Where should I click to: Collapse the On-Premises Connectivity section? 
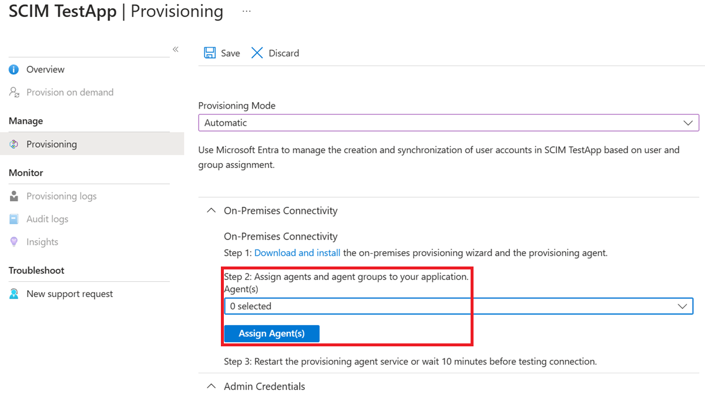pyautogui.click(x=211, y=210)
